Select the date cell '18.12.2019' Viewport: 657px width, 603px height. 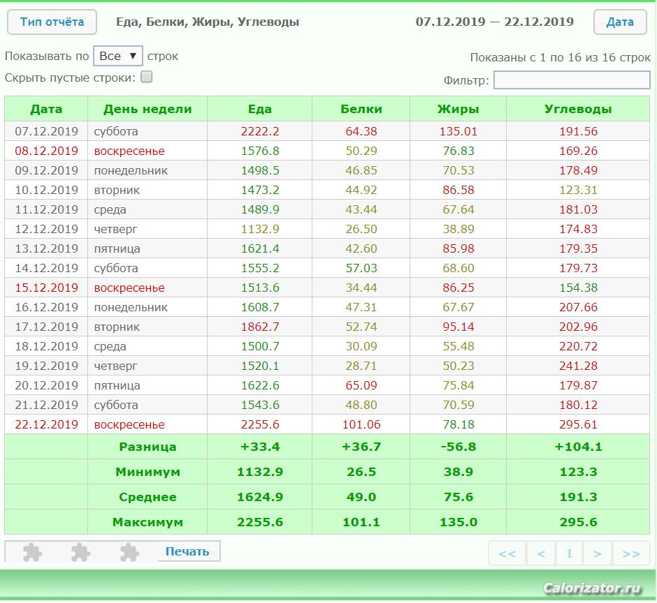click(47, 346)
